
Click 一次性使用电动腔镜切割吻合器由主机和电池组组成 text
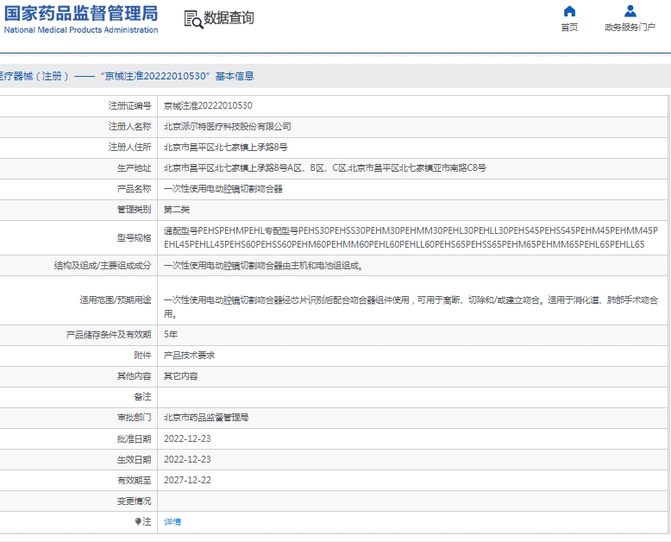pos(264,266)
